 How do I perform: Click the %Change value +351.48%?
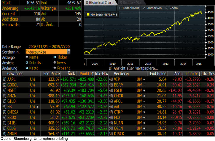(x=73, y=8)
